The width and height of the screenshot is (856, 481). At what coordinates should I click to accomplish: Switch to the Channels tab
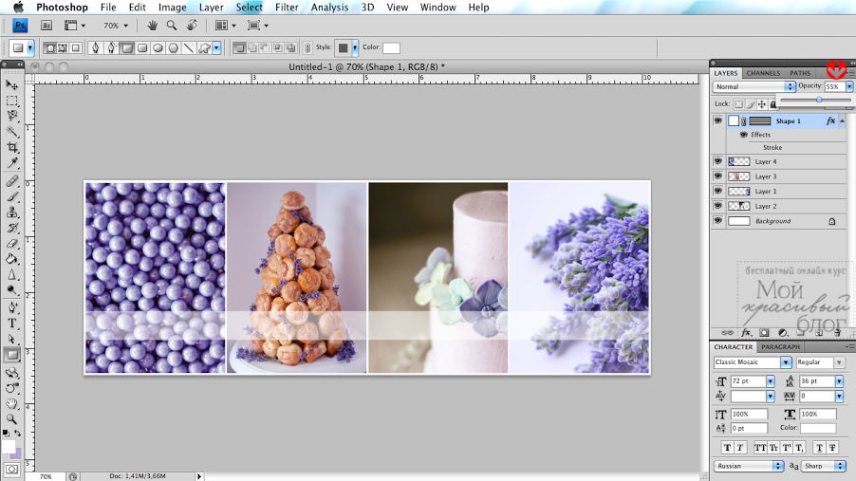tap(763, 73)
